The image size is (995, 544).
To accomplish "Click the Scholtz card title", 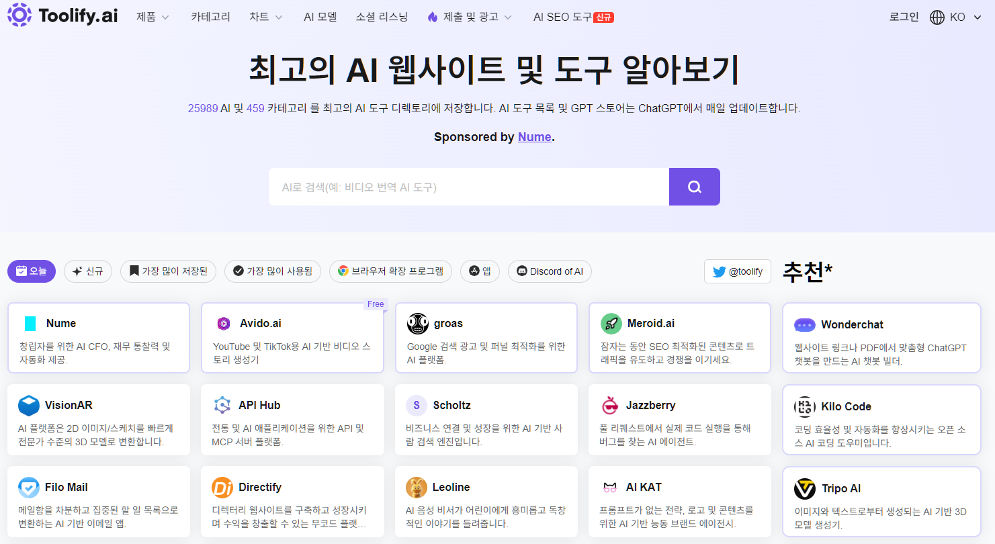I will pos(452,406).
